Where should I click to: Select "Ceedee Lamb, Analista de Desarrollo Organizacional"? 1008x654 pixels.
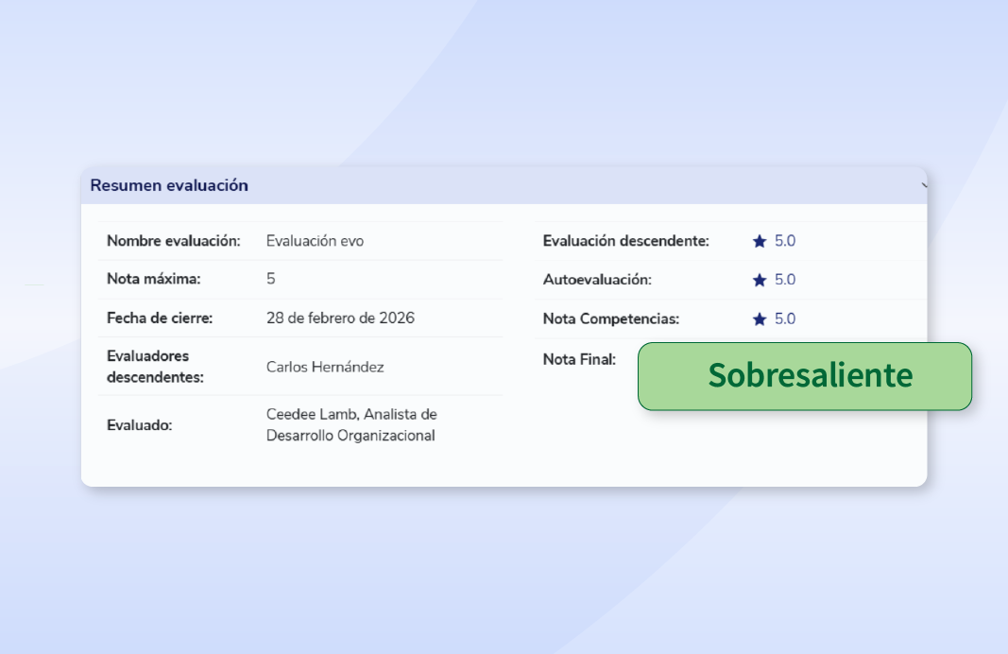tap(351, 425)
